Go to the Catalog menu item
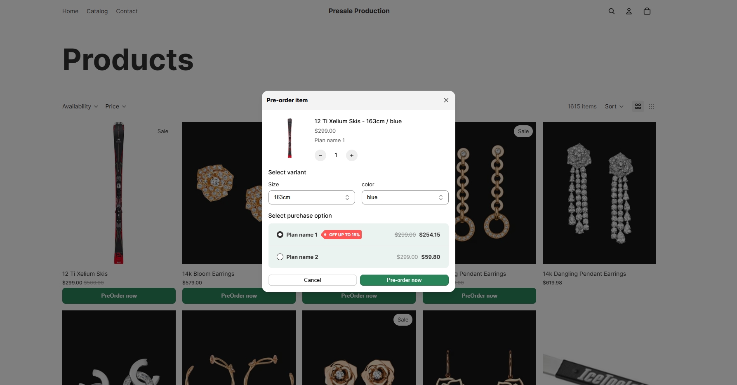Screen dimensions: 737x385 (x=97, y=11)
